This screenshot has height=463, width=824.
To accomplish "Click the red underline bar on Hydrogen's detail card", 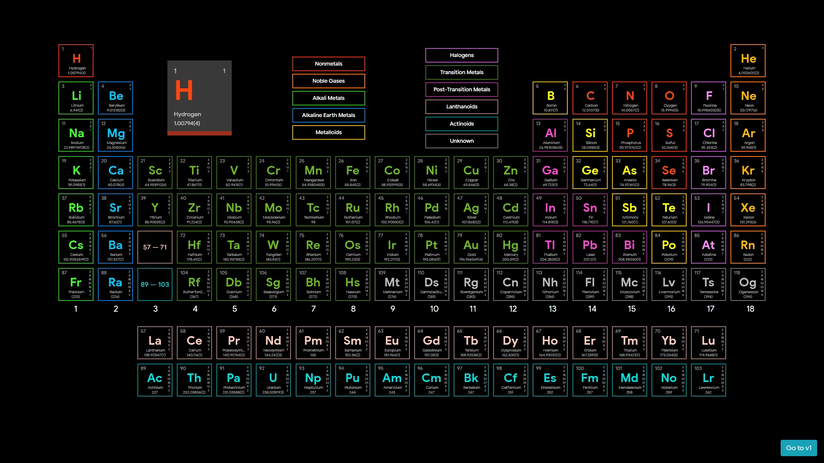I will (199, 133).
